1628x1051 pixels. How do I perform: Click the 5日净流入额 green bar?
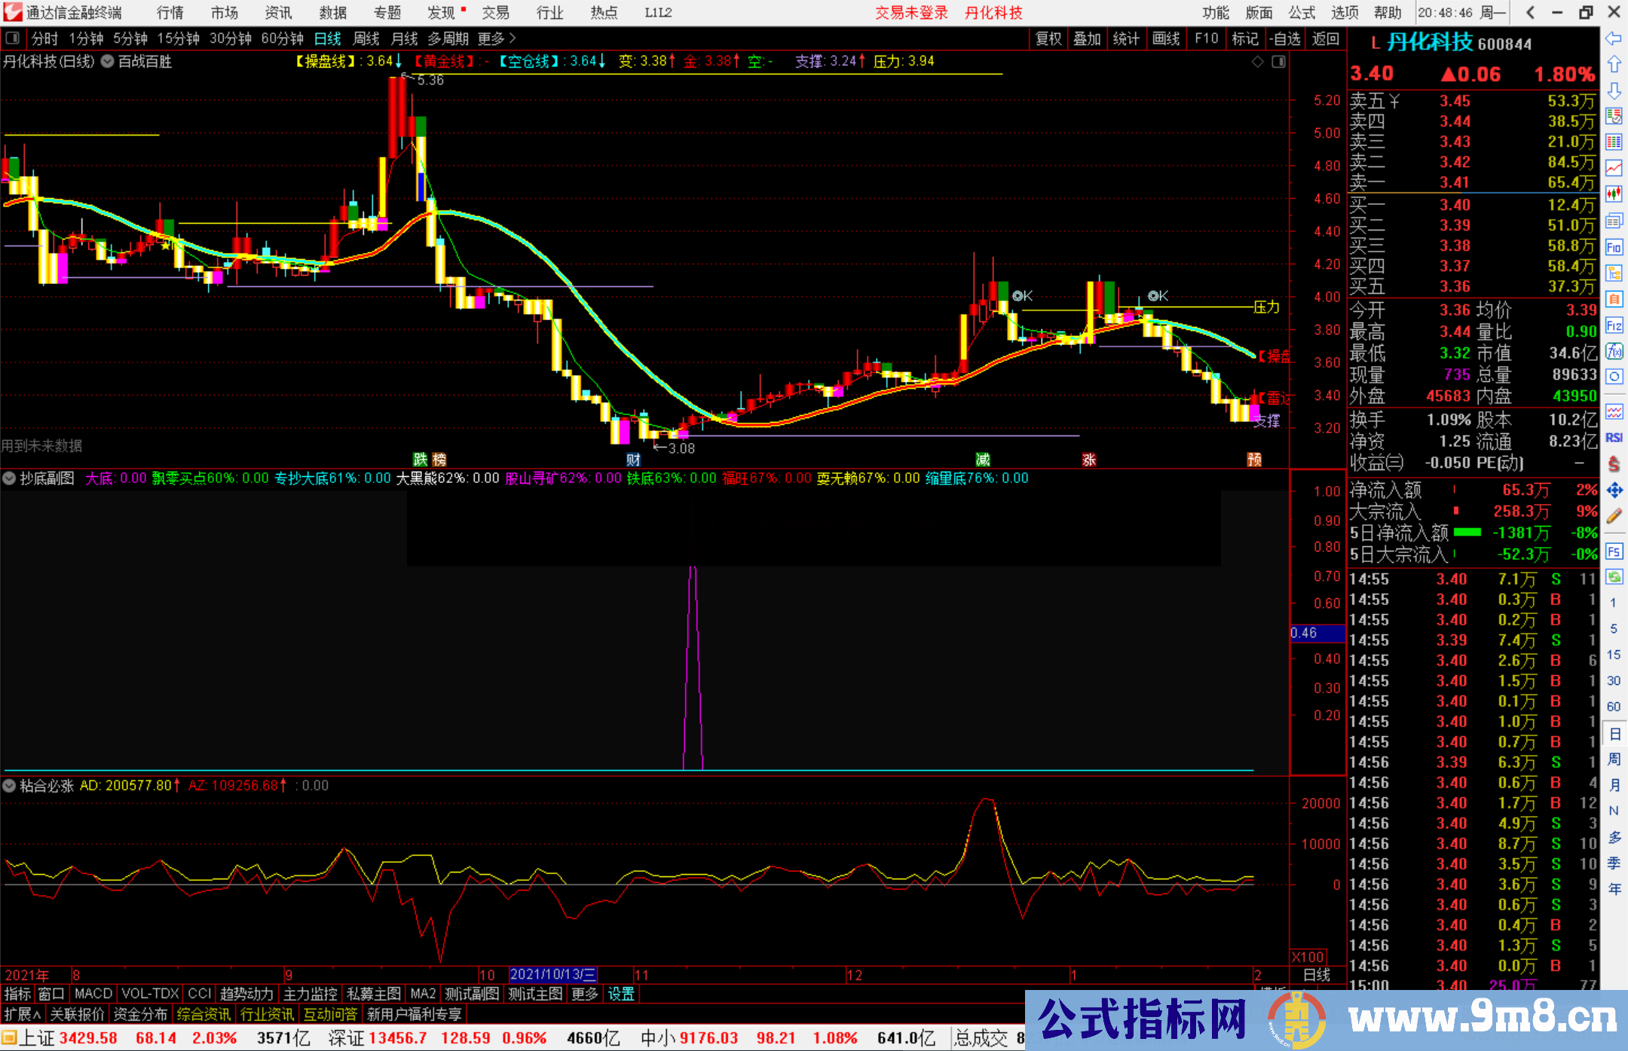point(1467,533)
